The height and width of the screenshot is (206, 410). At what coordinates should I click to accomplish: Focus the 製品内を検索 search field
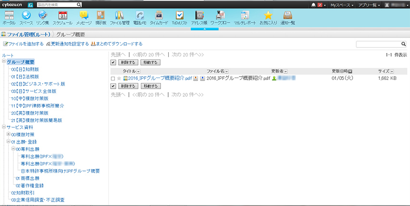57,5
